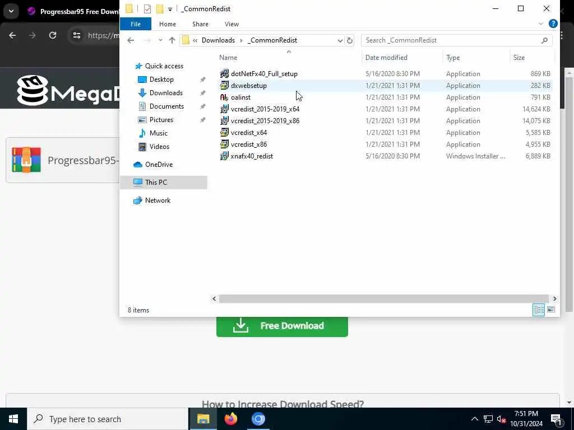Open the taskbar clock and date
The height and width of the screenshot is (430, 574).
526,419
